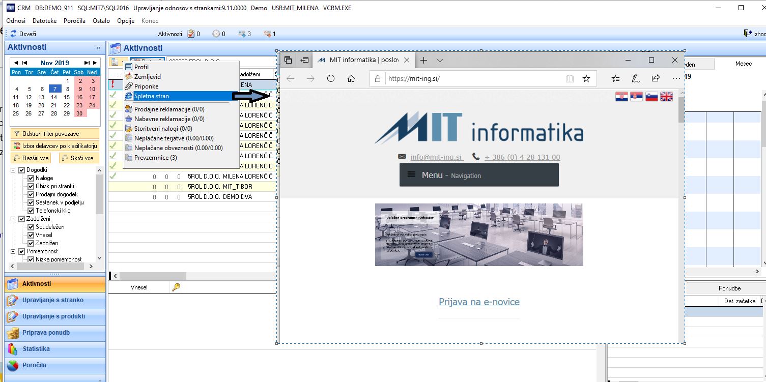Toggle Telefonski klic checkbox
The height and width of the screenshot is (382, 766).
[31, 211]
